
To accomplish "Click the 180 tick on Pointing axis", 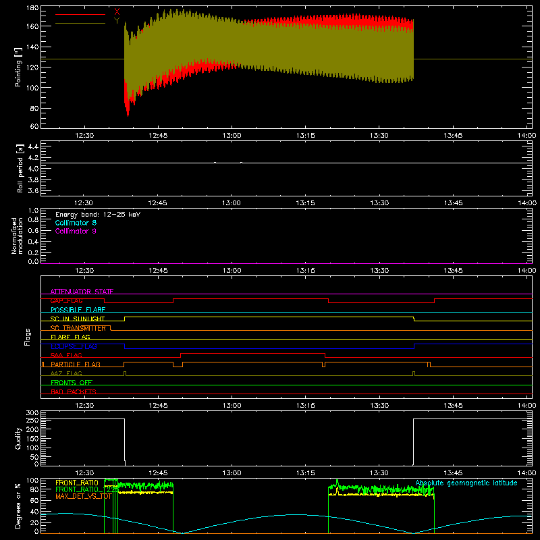I will pyautogui.click(x=32, y=8).
